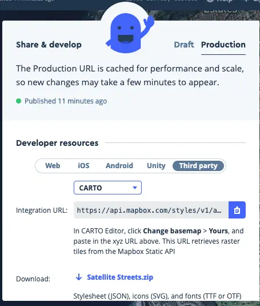
Task: Download the Satellite Streets.zip file
Action: click(x=120, y=277)
